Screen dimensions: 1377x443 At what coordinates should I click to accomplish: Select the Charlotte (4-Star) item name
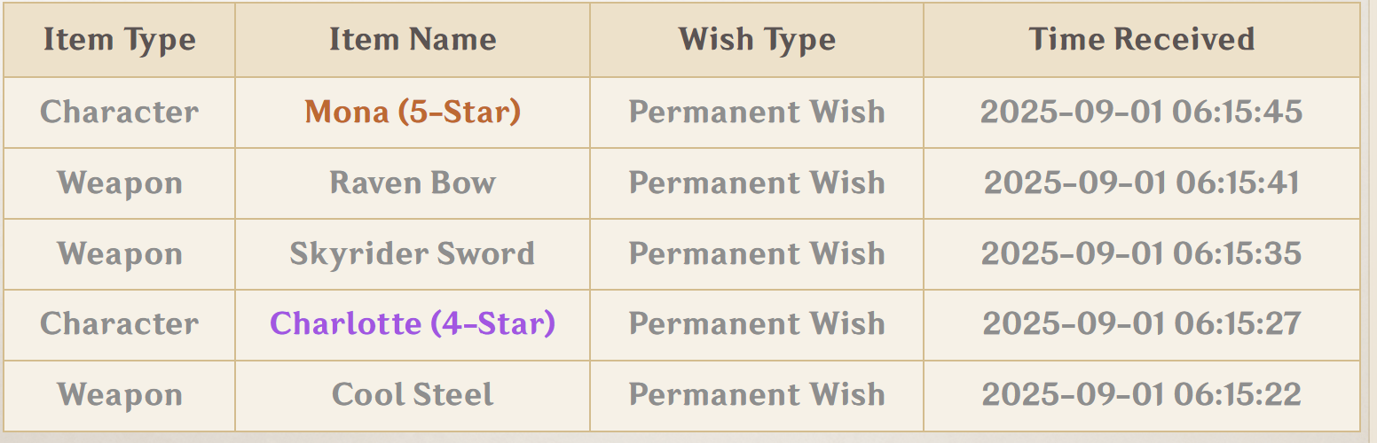coord(413,323)
